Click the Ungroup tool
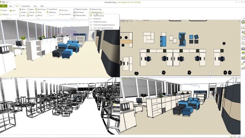The height and width of the screenshot is (138, 245). pos(4,15)
